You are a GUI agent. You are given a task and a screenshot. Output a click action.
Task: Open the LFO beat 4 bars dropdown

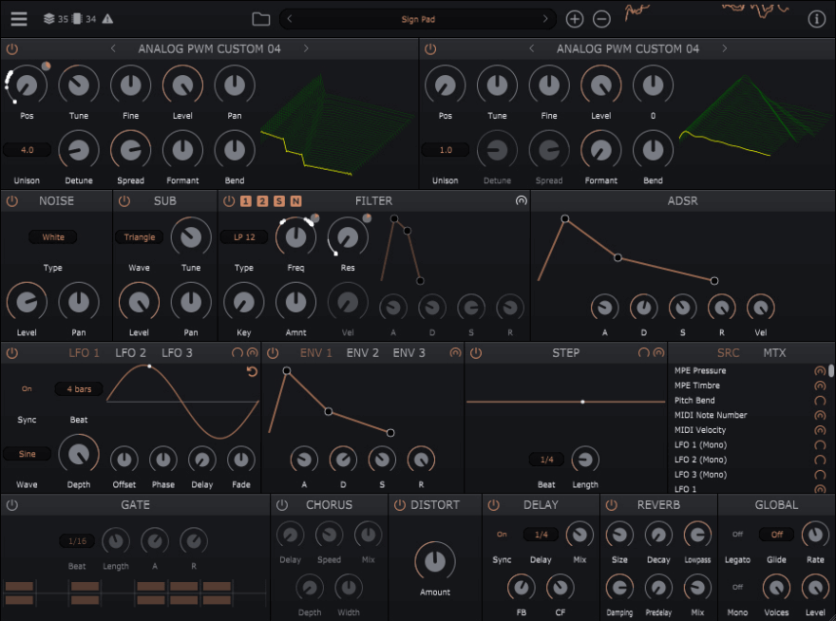point(79,389)
